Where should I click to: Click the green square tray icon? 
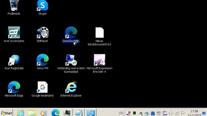click(x=135, y=113)
